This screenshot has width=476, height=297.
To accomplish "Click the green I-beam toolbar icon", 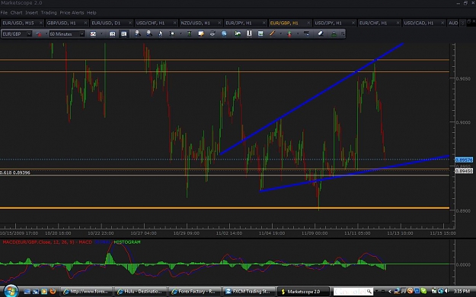I will click(189, 34).
